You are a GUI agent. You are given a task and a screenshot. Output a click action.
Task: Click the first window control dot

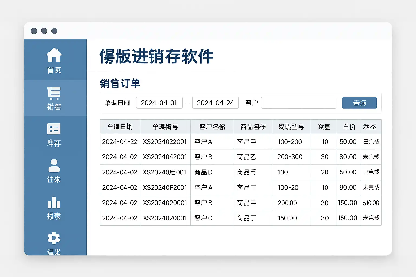click(34, 31)
